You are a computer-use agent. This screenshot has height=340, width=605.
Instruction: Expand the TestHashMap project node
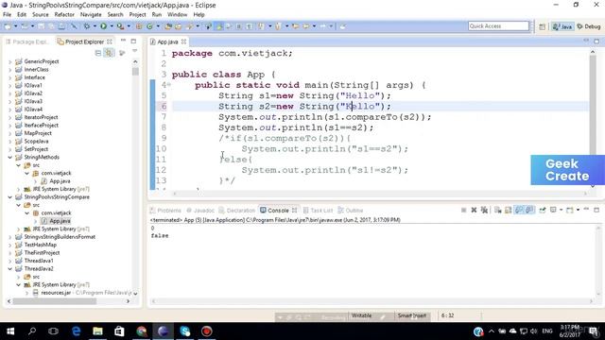(10, 245)
